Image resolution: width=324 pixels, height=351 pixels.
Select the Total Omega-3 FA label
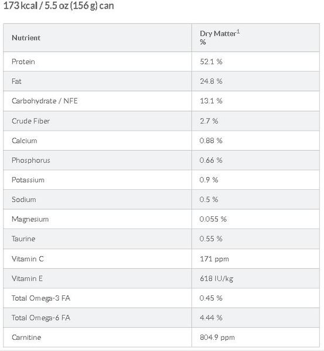tap(41, 298)
